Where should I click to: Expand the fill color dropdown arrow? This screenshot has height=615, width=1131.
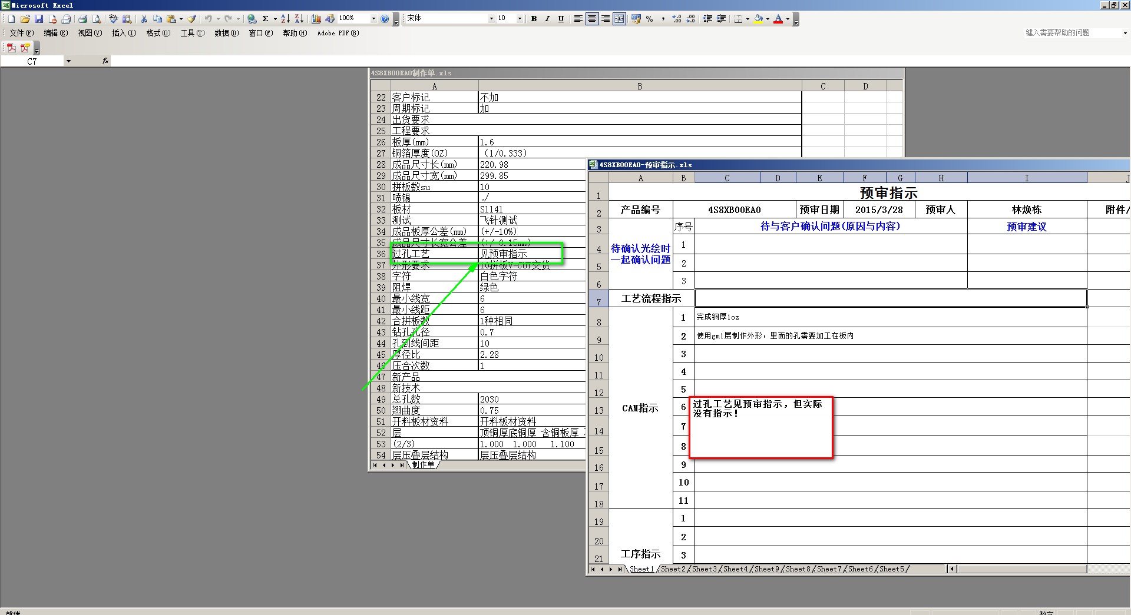pos(768,19)
